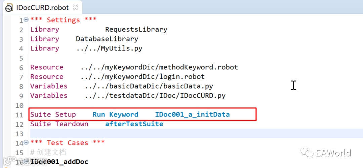
Task: Open the methodKeyword.robot resource path
Action: coord(159,67)
